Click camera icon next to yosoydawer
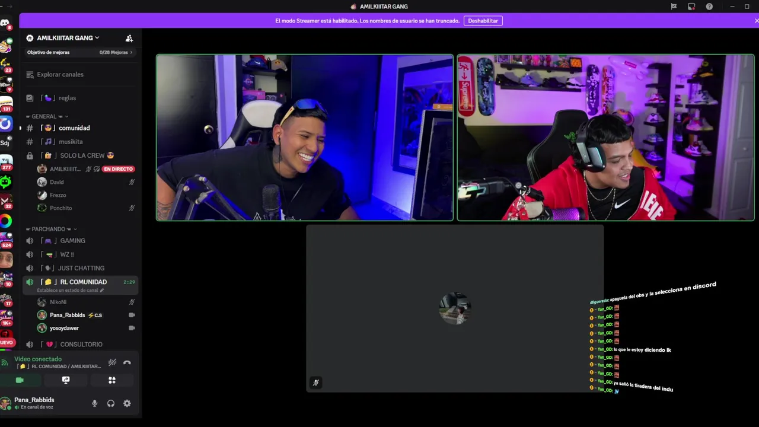The image size is (759, 427). tap(132, 328)
